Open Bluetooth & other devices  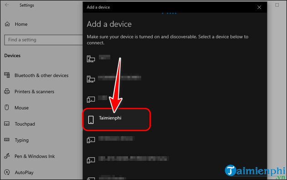tap(41, 75)
